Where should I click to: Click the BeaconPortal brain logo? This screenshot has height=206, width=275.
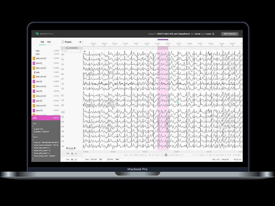38,33
